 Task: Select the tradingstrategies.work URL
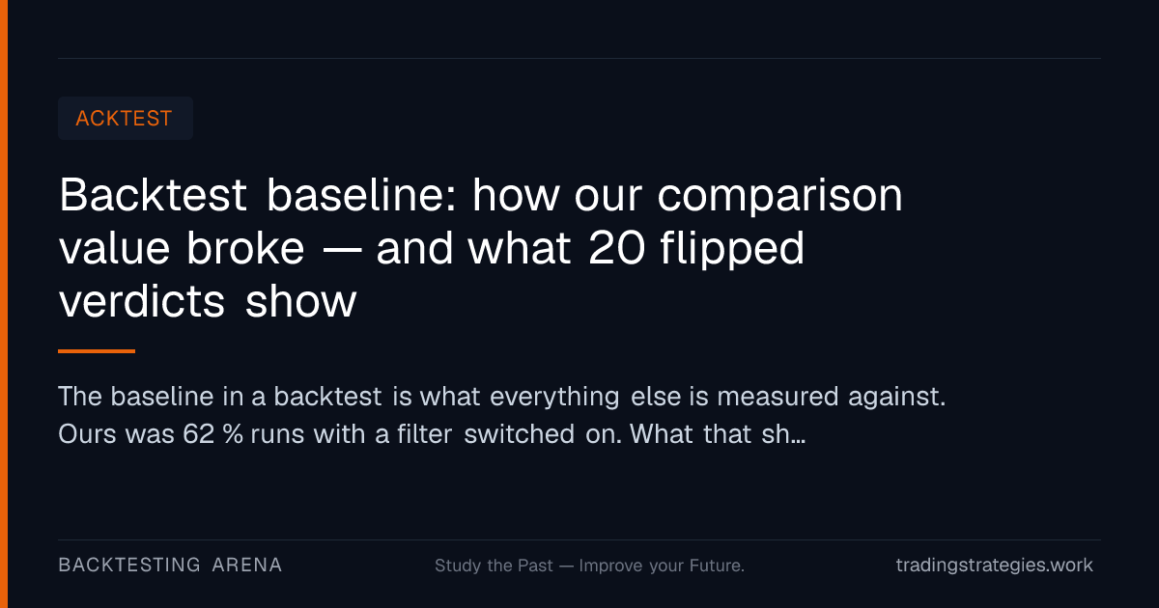coord(994,566)
